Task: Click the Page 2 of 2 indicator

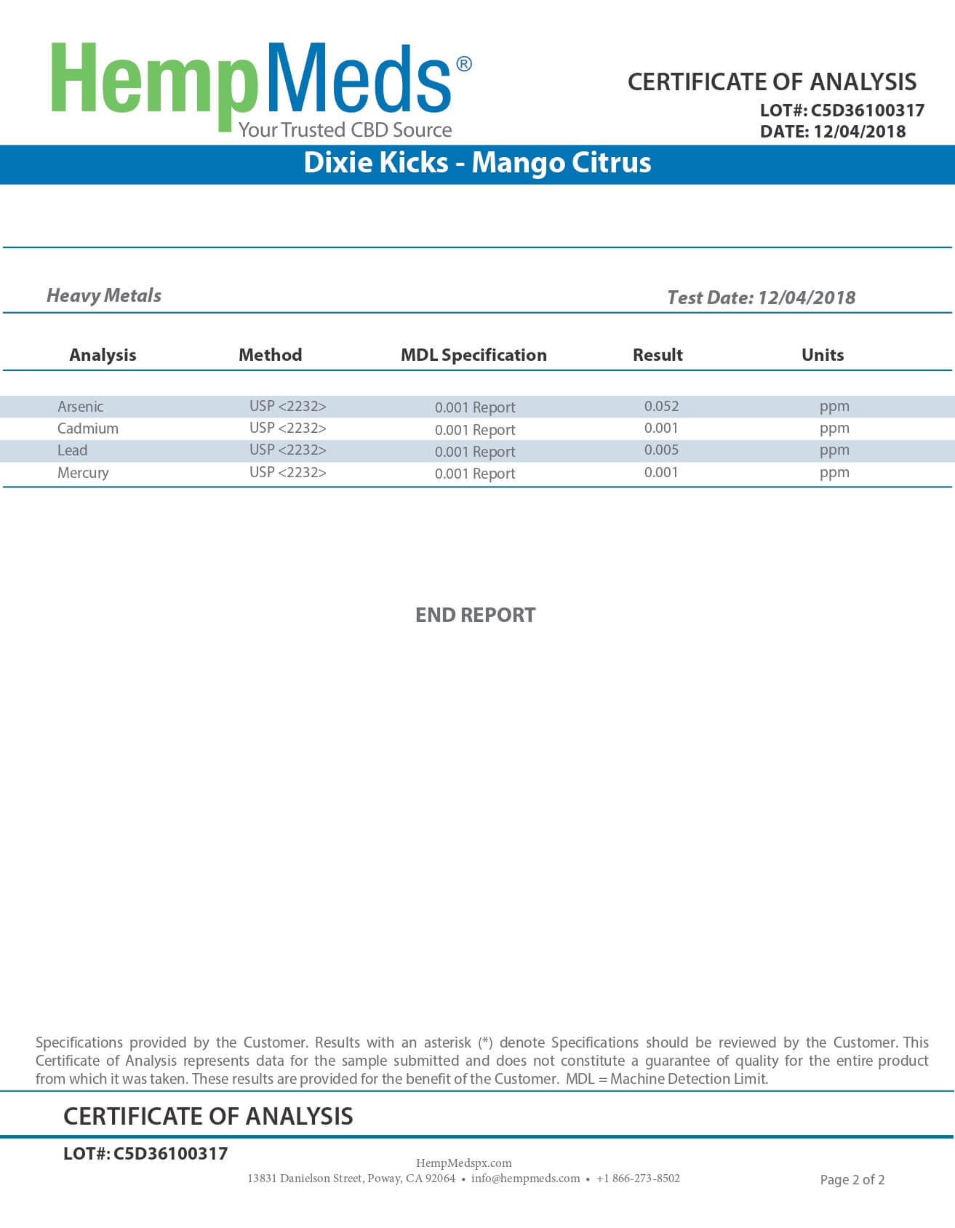Action: pos(852,1179)
